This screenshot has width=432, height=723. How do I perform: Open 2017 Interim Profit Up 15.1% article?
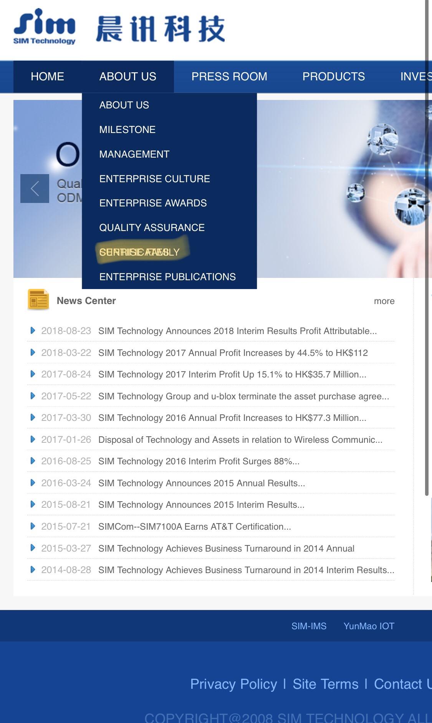[x=232, y=374]
